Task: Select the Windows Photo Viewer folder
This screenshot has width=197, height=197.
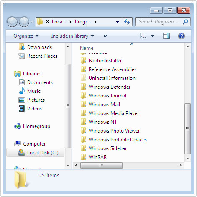Action: click(110, 131)
